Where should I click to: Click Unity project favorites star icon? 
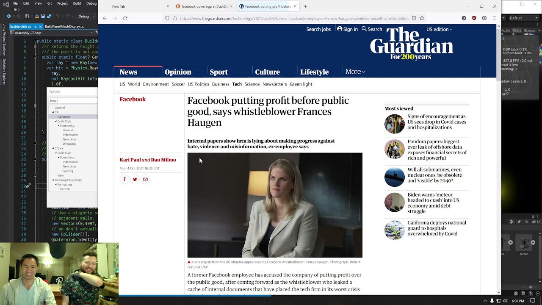click(x=526, y=222)
